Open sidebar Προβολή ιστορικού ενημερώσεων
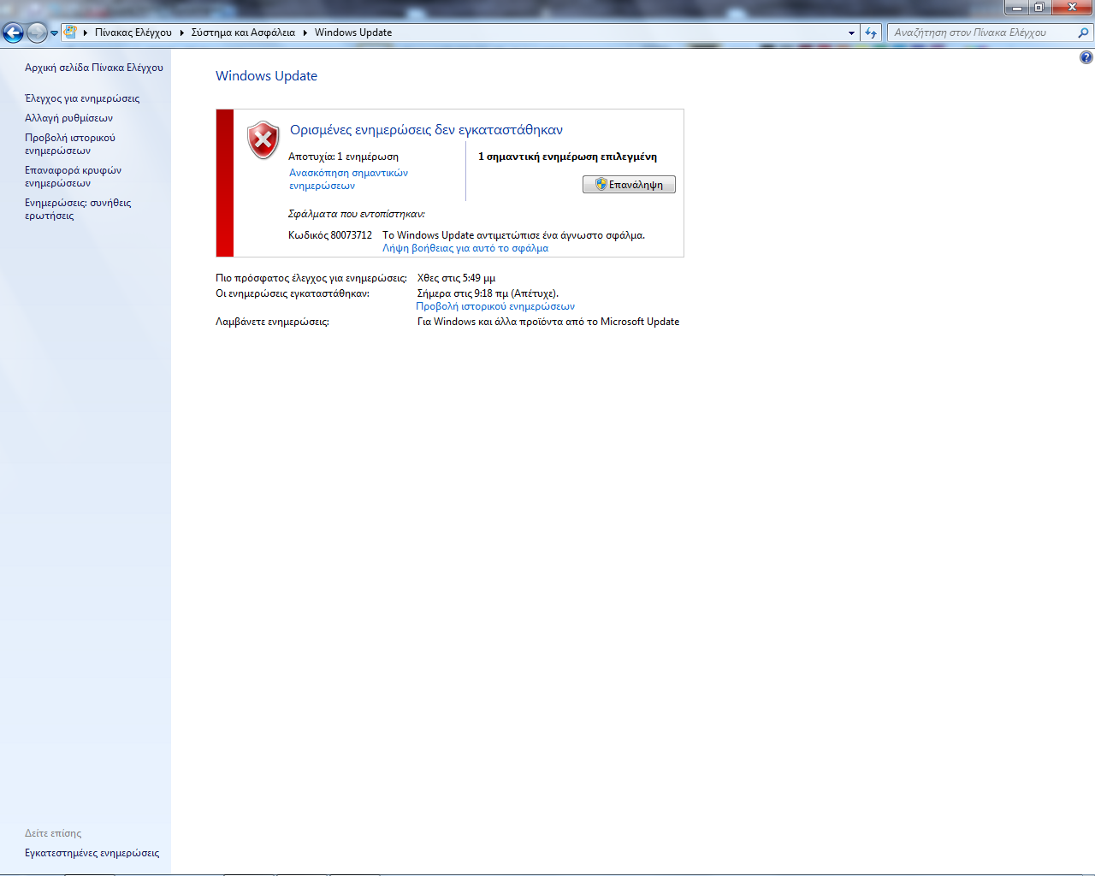Image resolution: width=1095 pixels, height=876 pixels. point(70,144)
